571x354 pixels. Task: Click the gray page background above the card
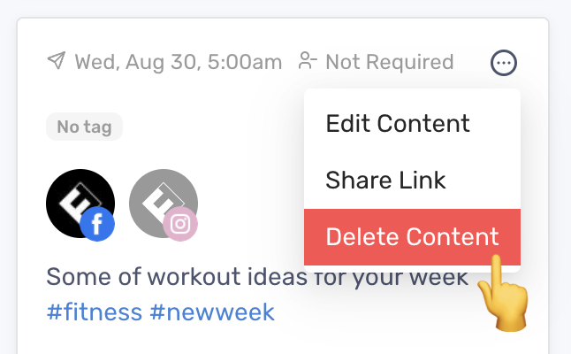click(x=285, y=8)
